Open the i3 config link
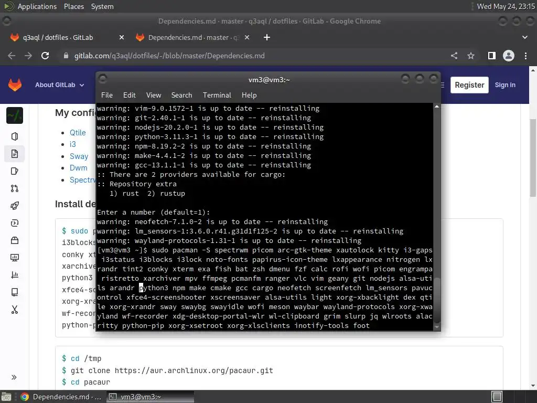 pyautogui.click(x=72, y=144)
